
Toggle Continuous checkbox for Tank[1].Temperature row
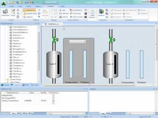54,101
